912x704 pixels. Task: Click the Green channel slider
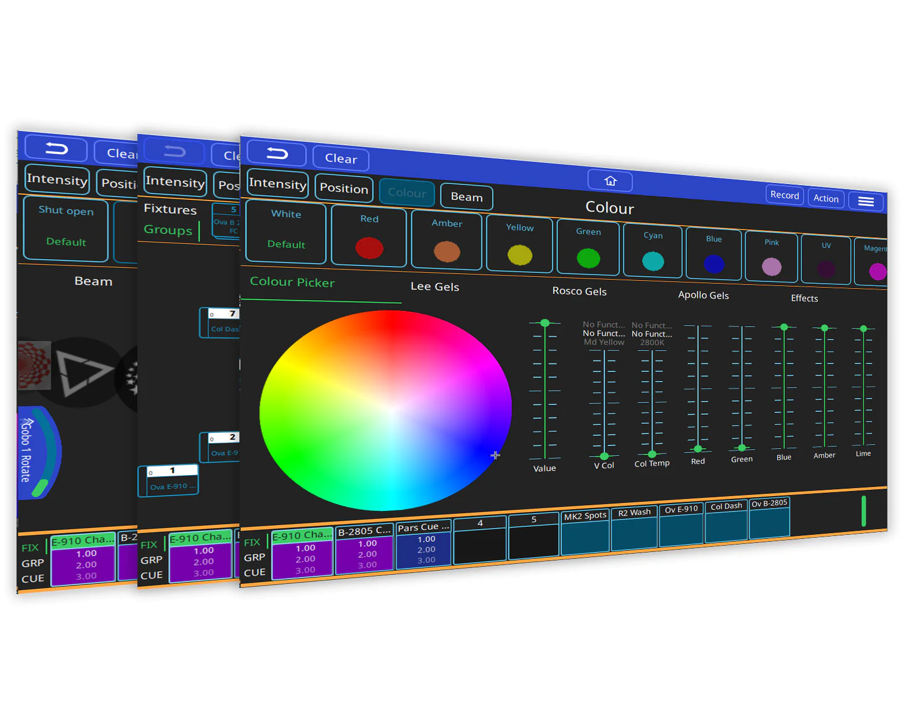tap(742, 387)
